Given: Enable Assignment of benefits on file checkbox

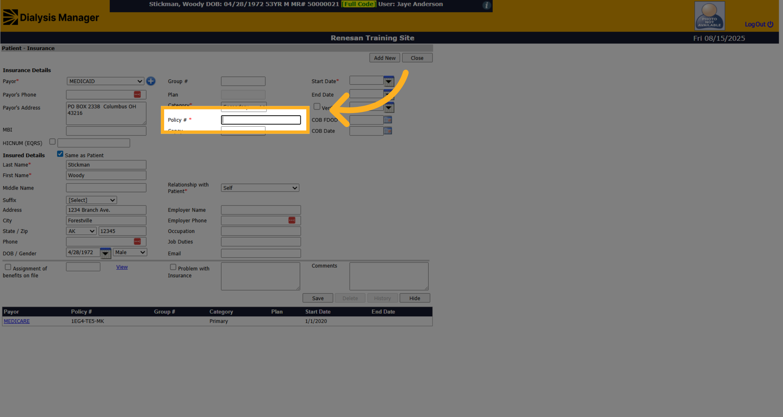Looking at the screenshot, I should tap(8, 267).
